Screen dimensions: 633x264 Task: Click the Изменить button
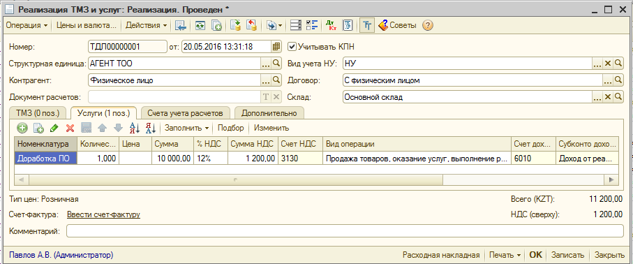coord(271,129)
